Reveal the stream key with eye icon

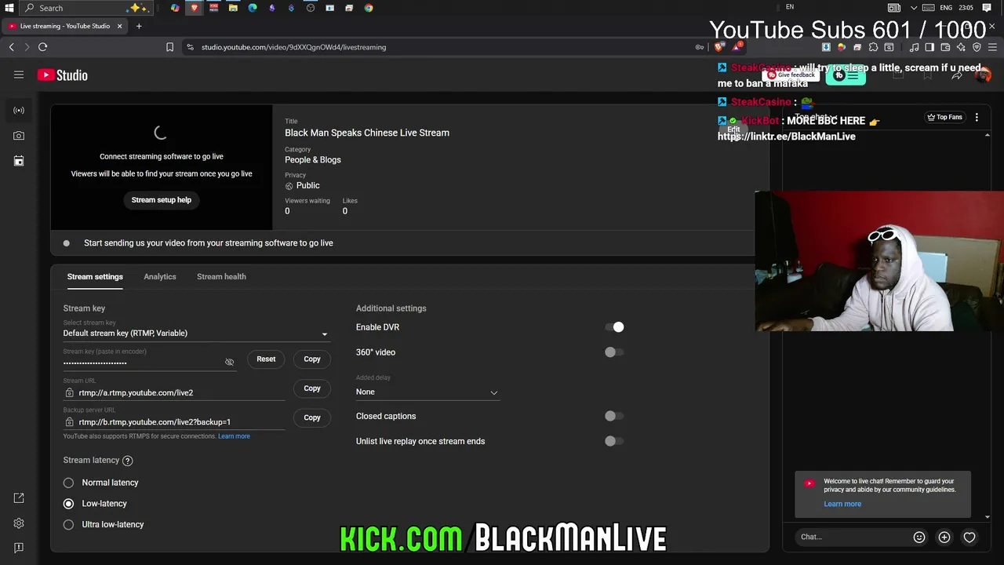229,363
